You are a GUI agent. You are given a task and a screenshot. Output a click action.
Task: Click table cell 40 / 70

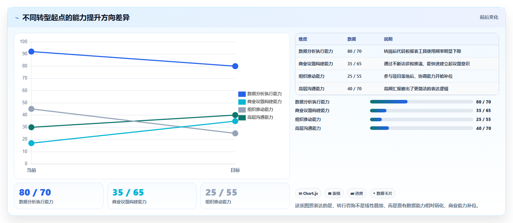click(x=354, y=89)
